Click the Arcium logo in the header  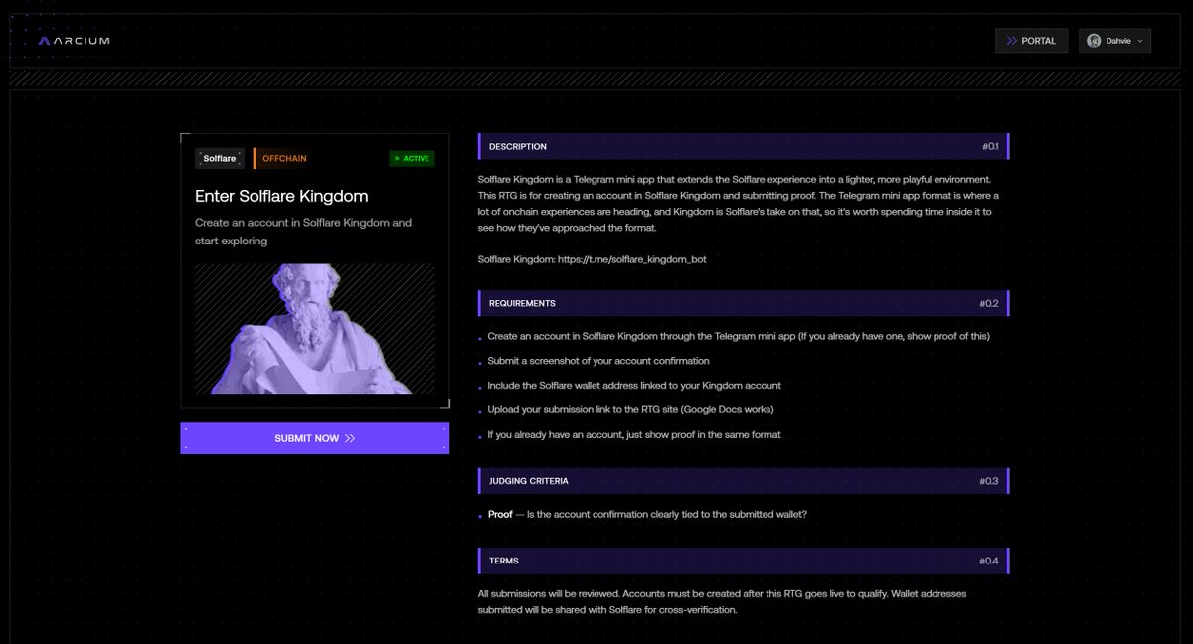[x=74, y=41]
